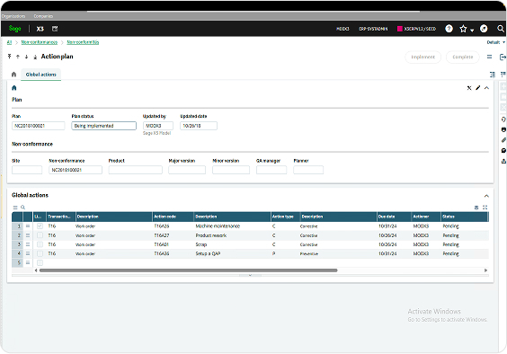
Task: Click the search magnifier in header
Action: tap(501, 29)
